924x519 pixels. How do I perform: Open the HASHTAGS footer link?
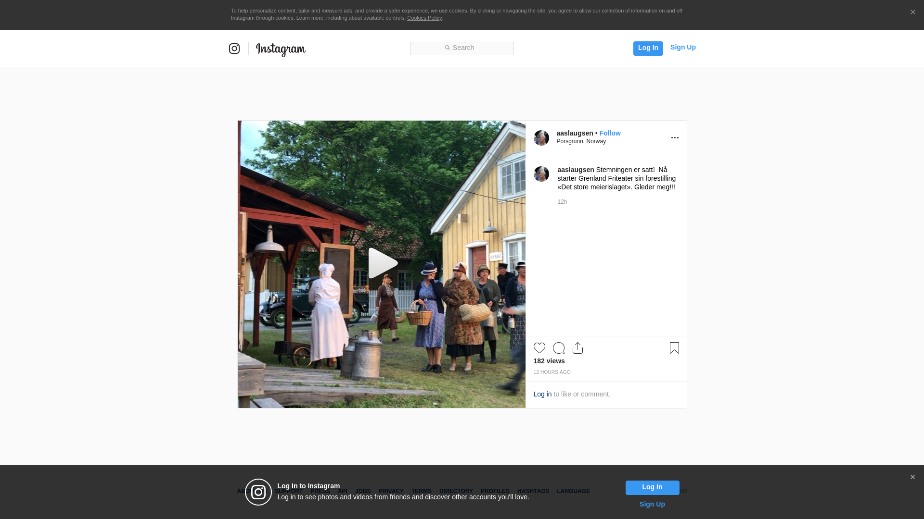pos(533,491)
